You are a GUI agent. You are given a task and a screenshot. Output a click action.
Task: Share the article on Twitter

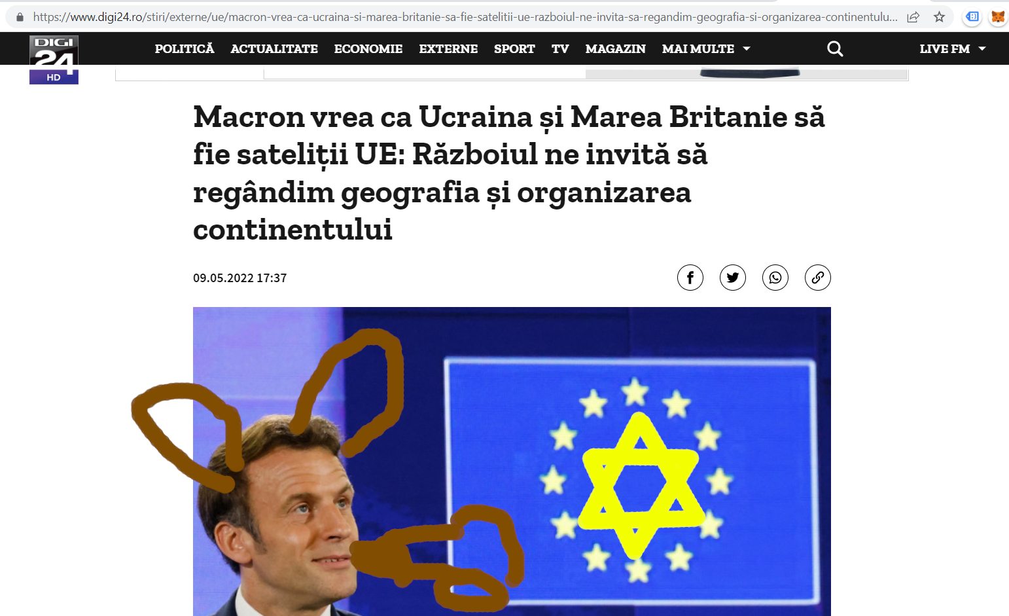(x=732, y=278)
